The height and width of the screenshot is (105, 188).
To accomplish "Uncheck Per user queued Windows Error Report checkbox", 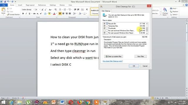I will (105, 33).
